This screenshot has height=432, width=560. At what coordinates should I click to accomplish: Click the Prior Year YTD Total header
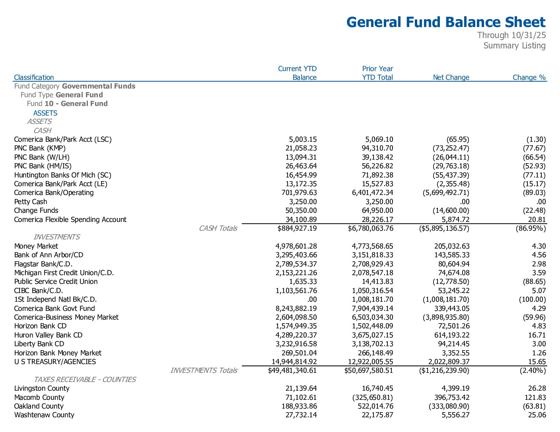(x=377, y=73)
